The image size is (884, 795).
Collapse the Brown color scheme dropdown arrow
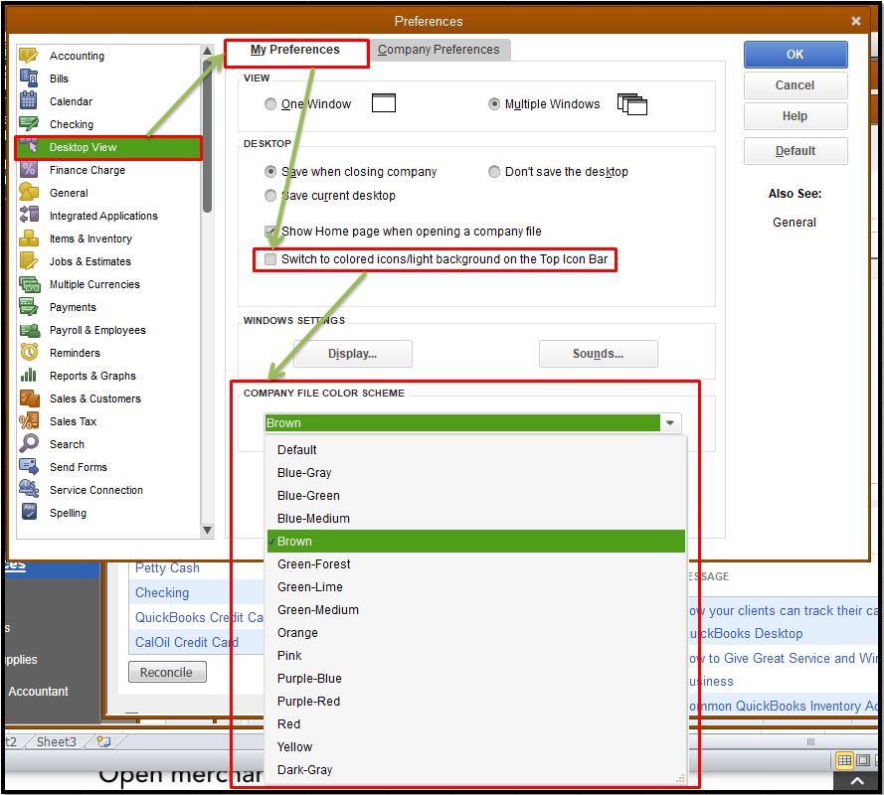[x=670, y=422]
